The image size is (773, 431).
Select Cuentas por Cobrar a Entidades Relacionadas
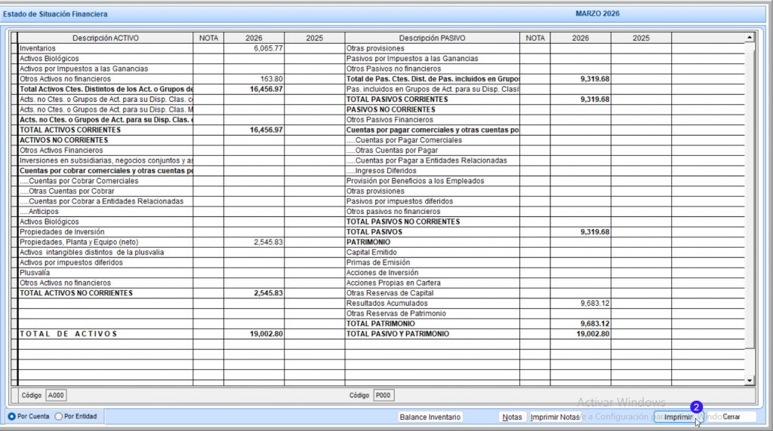point(106,201)
